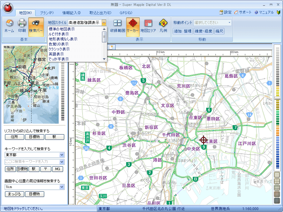Choose でっか字表示 from style list
This screenshot has width=283, height=212.
75,59
